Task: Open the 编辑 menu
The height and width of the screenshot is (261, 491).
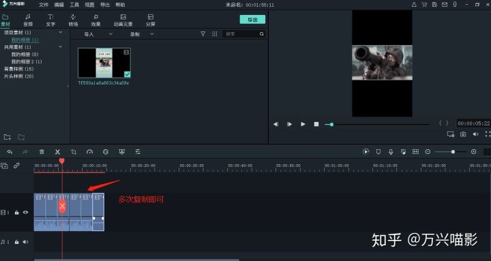Action: point(59,5)
